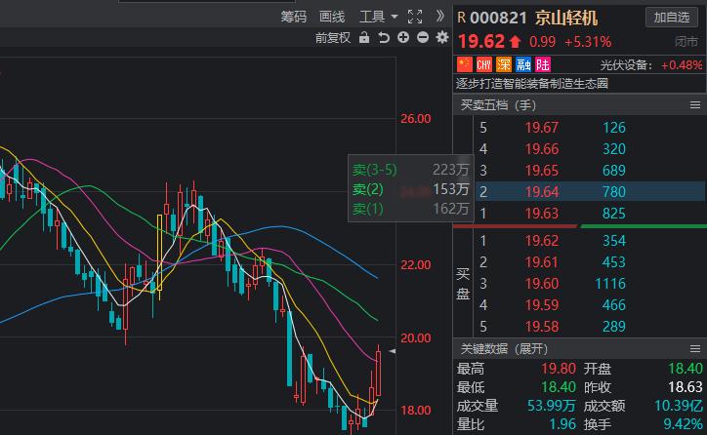Click the buy volume 1116 value
The image size is (707, 435).
(x=610, y=284)
